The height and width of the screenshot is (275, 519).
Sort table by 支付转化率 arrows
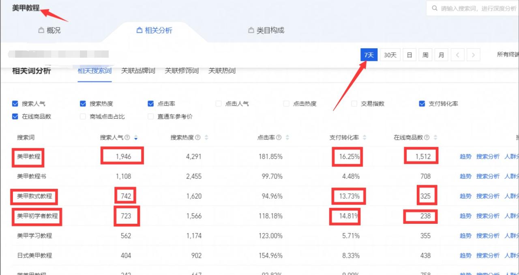tap(364, 138)
